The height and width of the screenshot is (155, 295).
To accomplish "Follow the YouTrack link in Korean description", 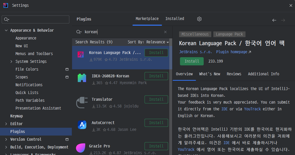I will click(x=186, y=150).
